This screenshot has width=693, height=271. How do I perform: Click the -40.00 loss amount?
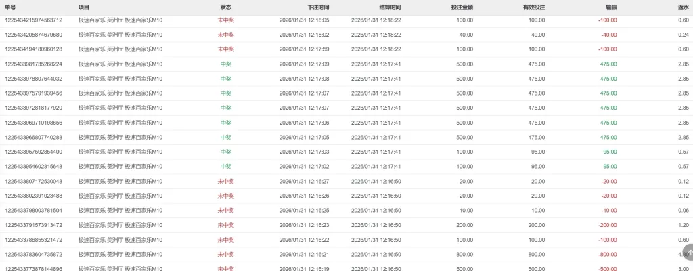pyautogui.click(x=608, y=35)
